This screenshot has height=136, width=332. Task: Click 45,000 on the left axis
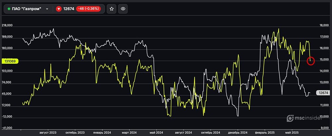6,94
